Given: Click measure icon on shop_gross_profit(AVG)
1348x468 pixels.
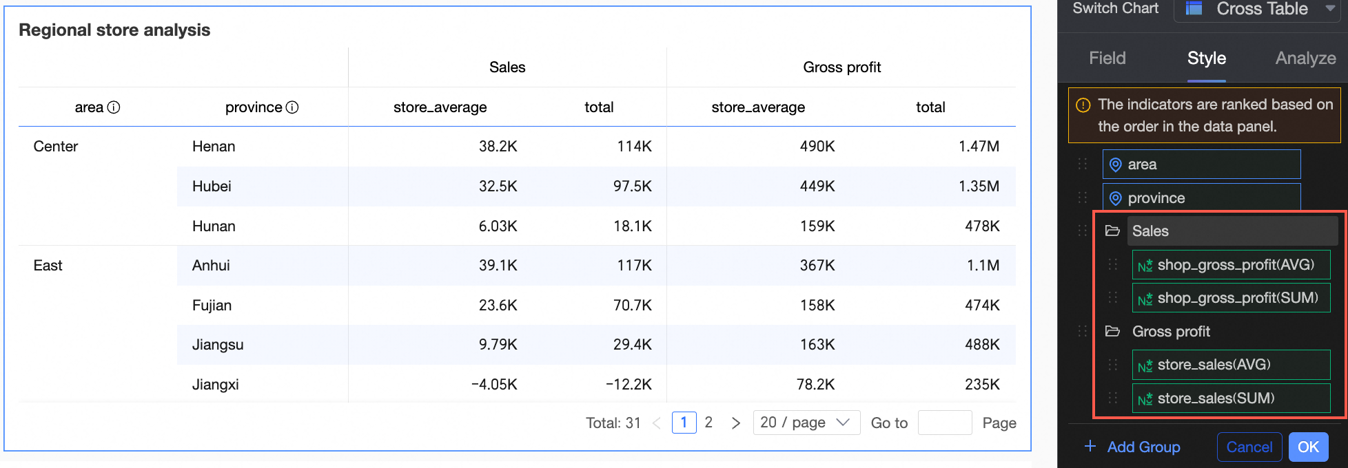Looking at the screenshot, I should pos(1145,266).
